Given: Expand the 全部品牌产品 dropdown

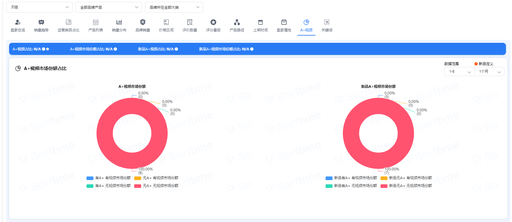Looking at the screenshot, I should pyautogui.click(x=109, y=7).
